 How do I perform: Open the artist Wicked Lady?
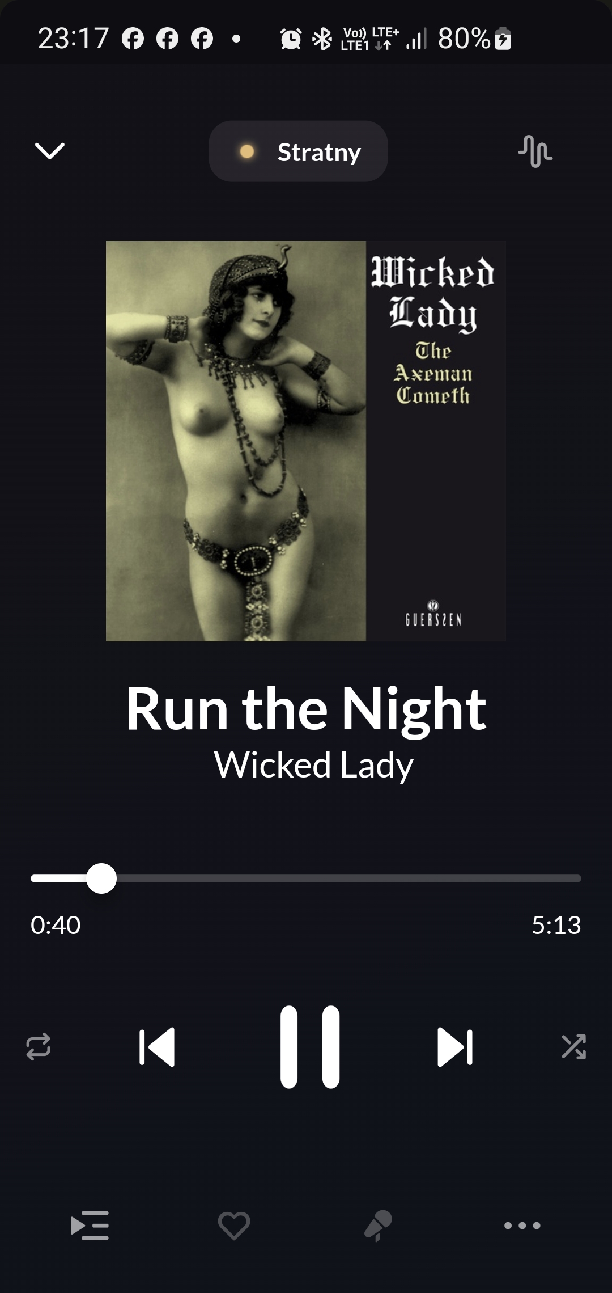coord(313,765)
